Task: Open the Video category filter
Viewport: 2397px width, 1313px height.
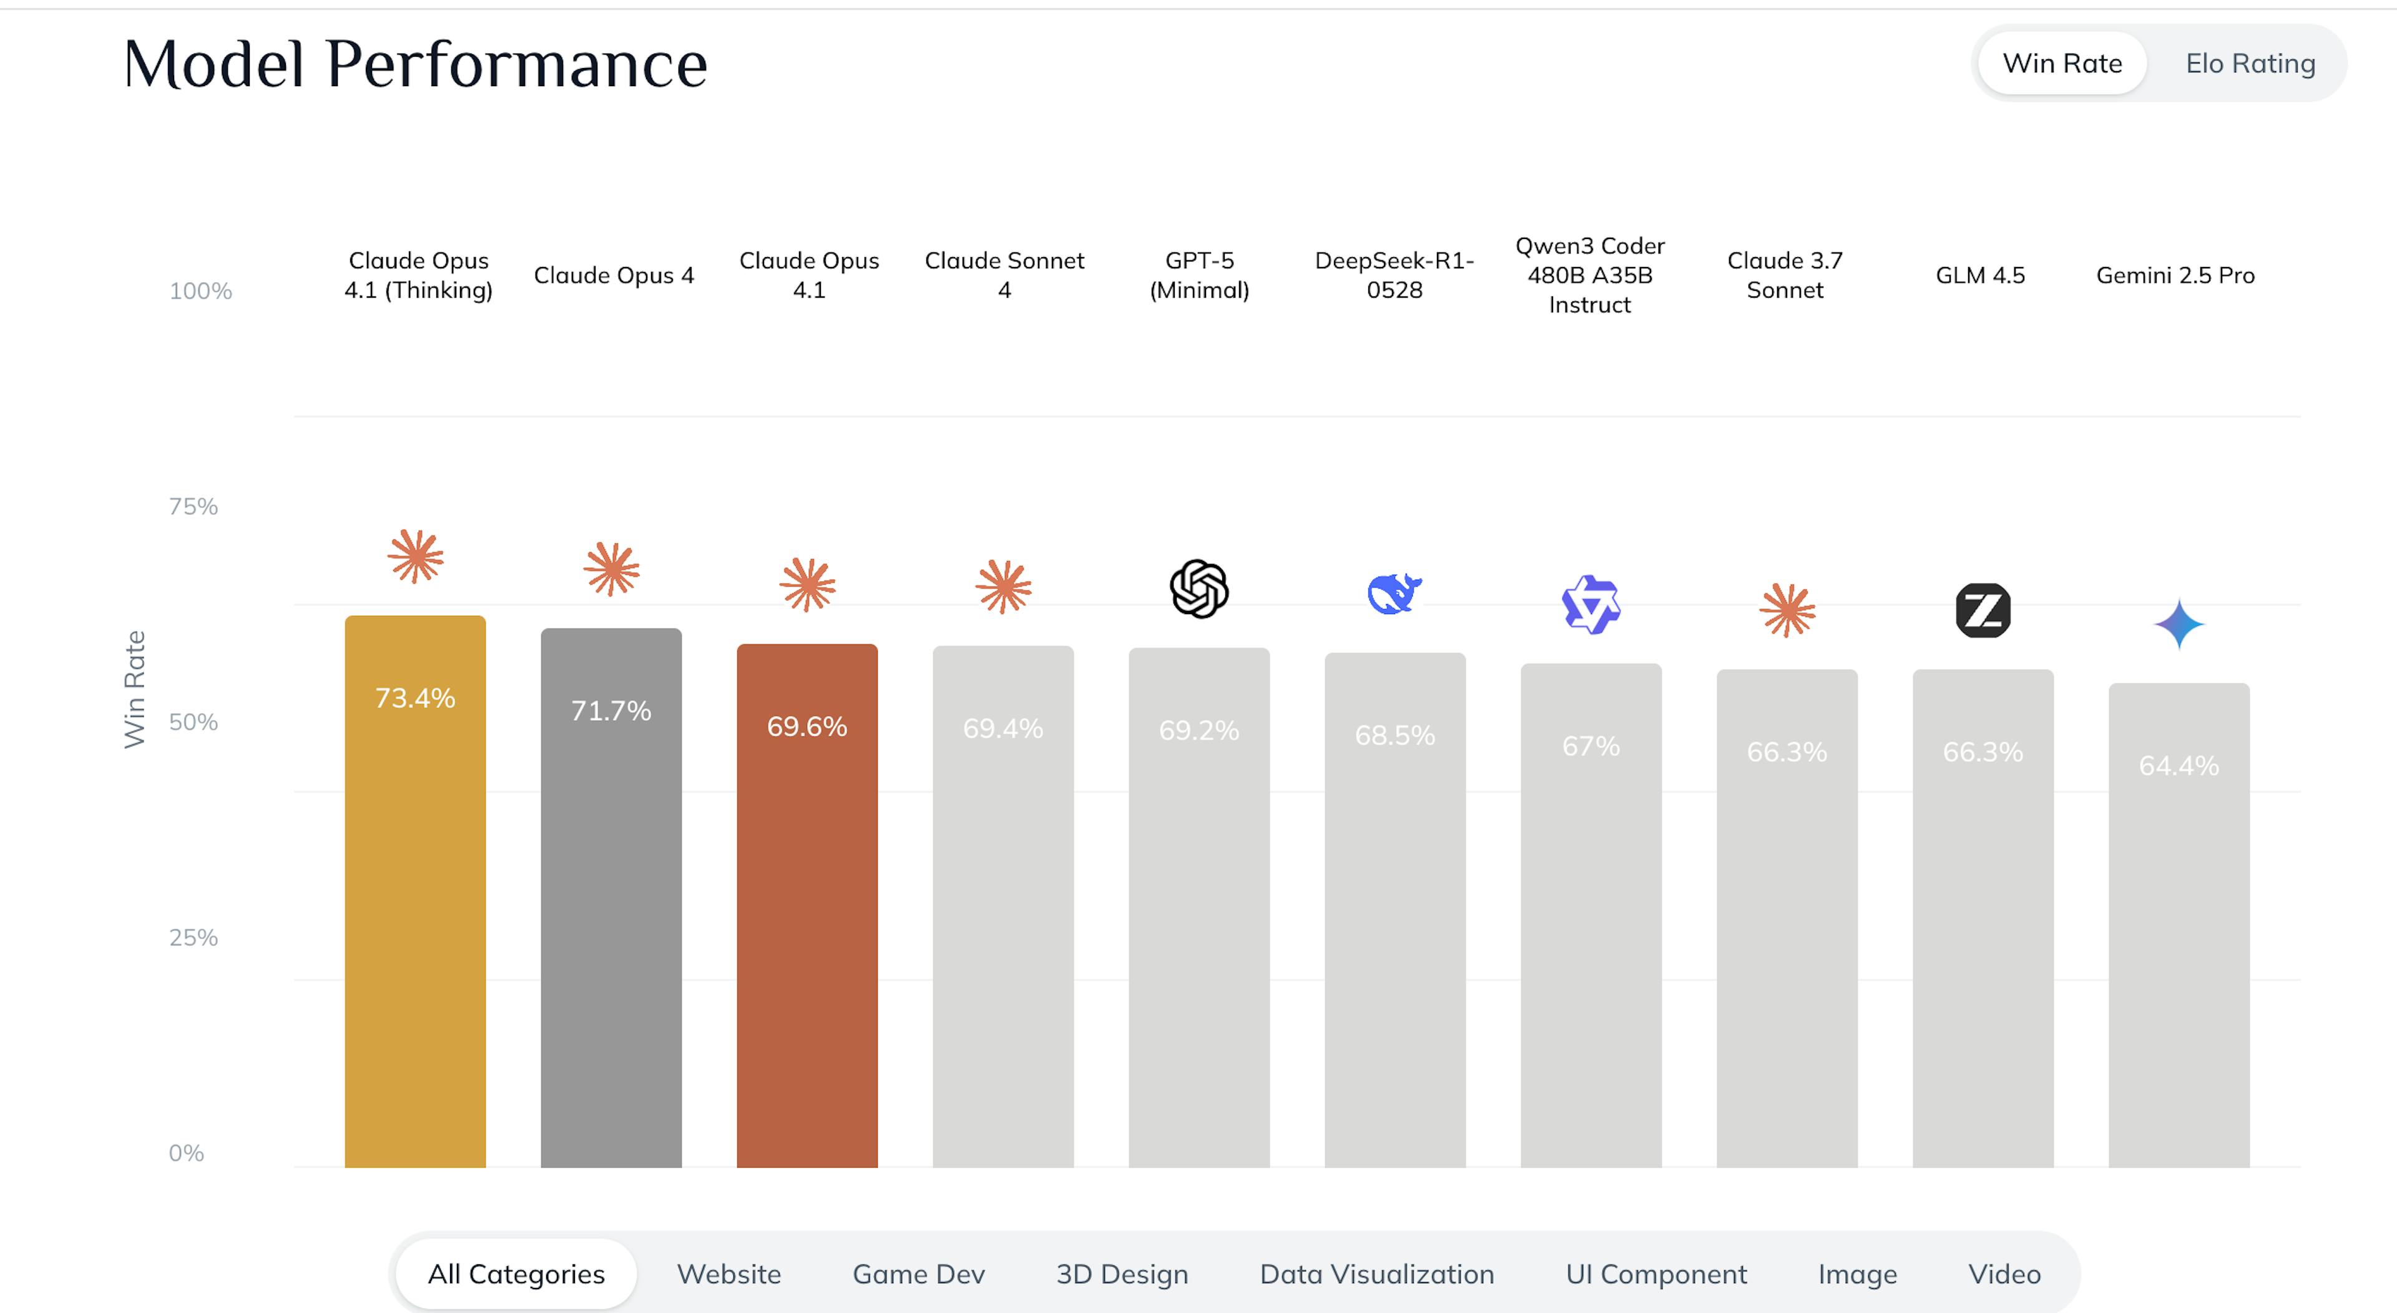Action: (2003, 1273)
